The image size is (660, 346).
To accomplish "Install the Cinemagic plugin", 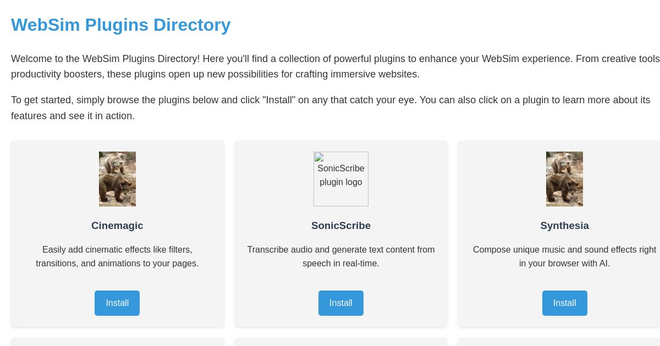I will pyautogui.click(x=117, y=303).
